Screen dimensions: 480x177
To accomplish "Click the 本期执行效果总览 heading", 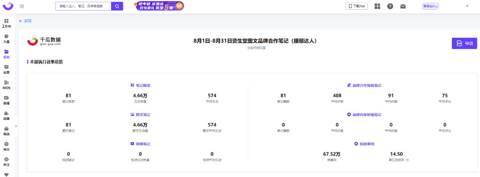I will pyautogui.click(x=47, y=62).
